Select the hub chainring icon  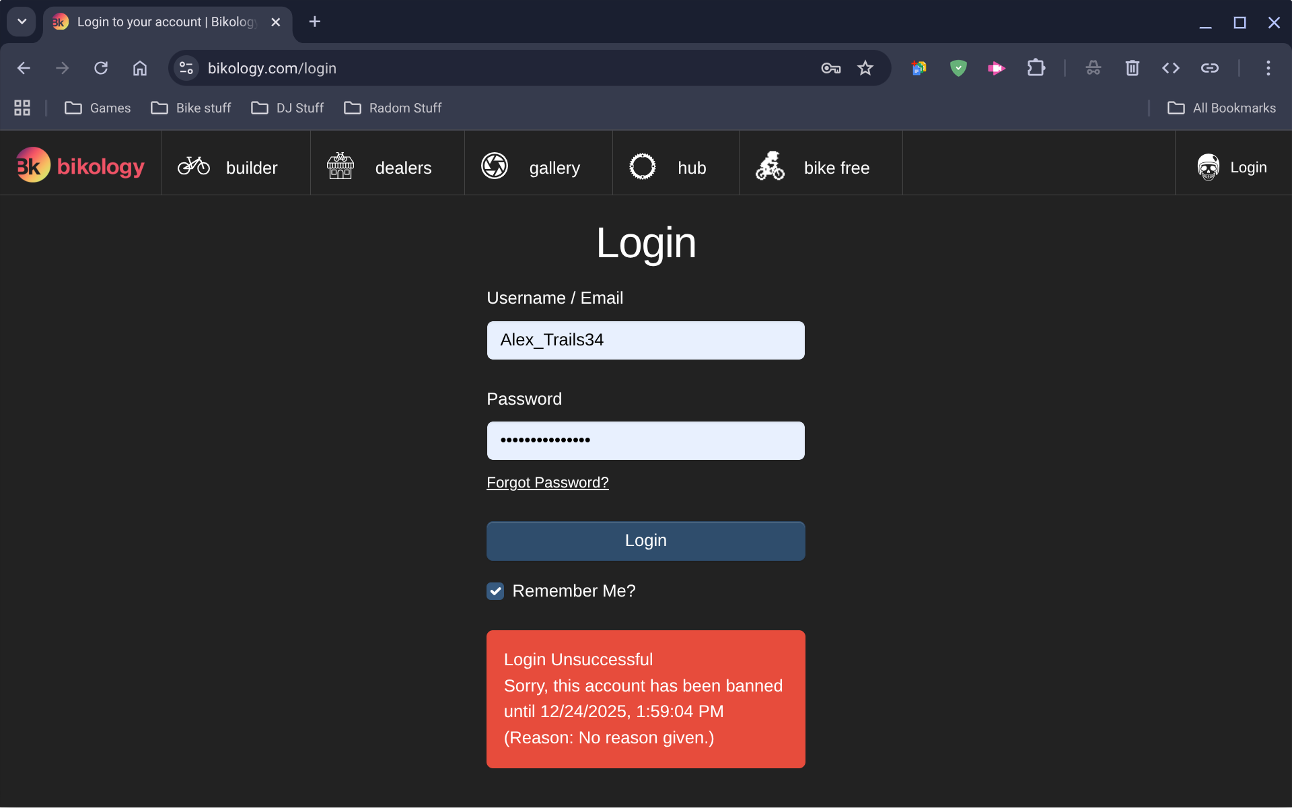point(643,166)
